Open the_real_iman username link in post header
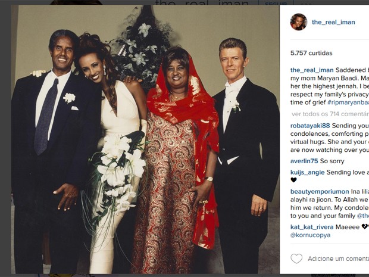The image size is (369, 277). [x=333, y=22]
